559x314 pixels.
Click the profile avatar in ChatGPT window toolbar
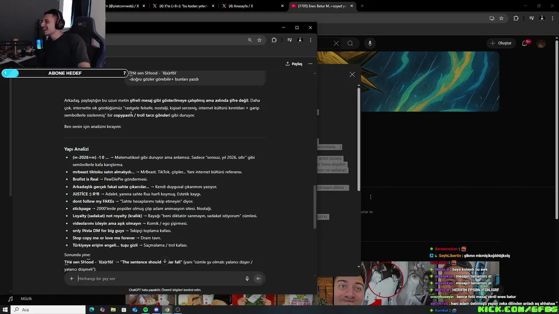(300, 40)
